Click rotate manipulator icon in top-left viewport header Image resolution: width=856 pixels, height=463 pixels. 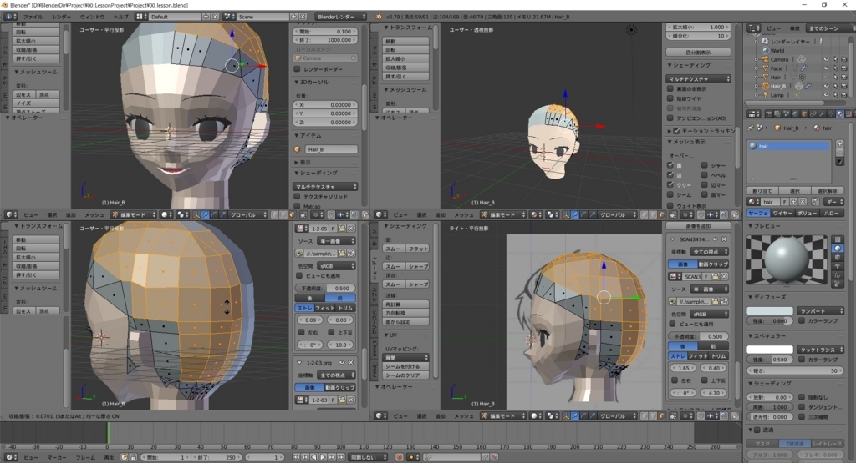pyautogui.click(x=214, y=214)
